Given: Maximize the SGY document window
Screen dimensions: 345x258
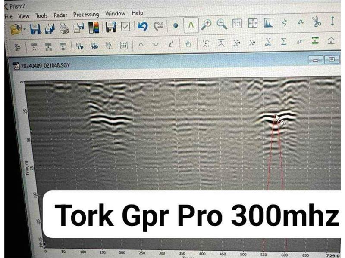Looking at the screenshot, I should [x=331, y=59].
